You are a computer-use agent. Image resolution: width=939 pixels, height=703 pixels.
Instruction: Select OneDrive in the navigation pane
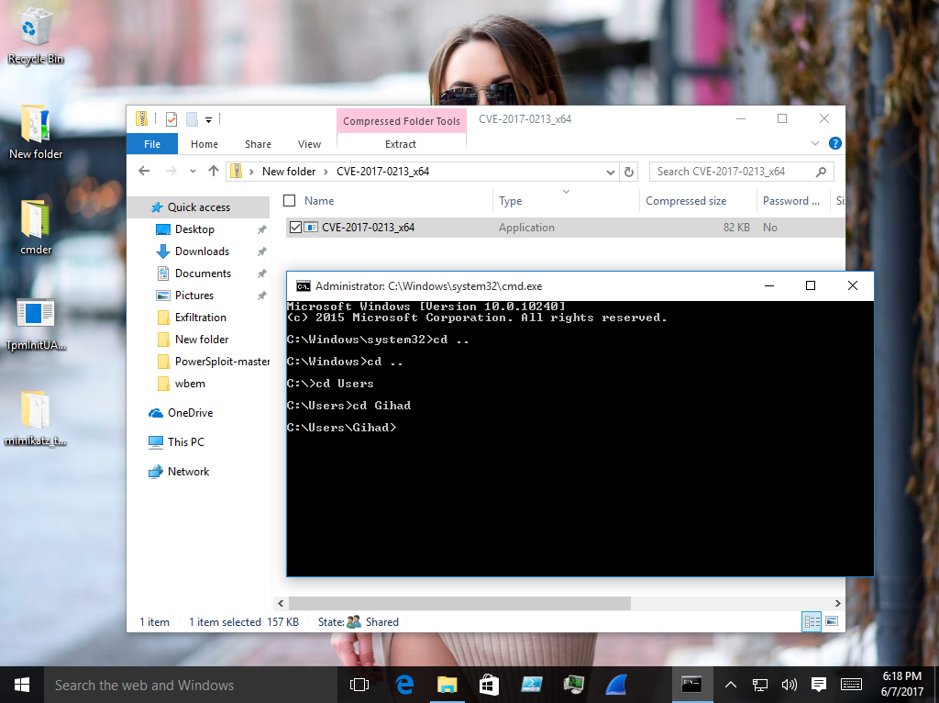click(190, 413)
